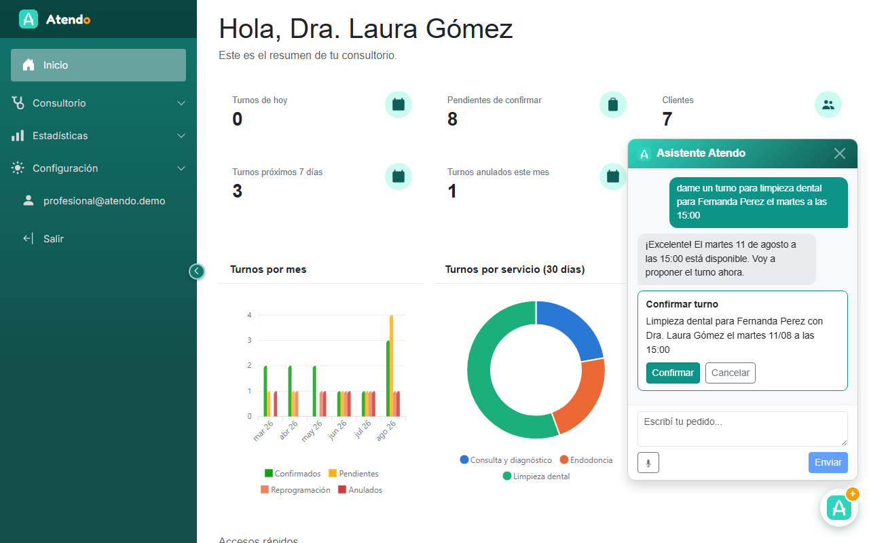869x543 pixels.
Task: Click the Asistente Atendo header logo icon
Action: click(645, 153)
